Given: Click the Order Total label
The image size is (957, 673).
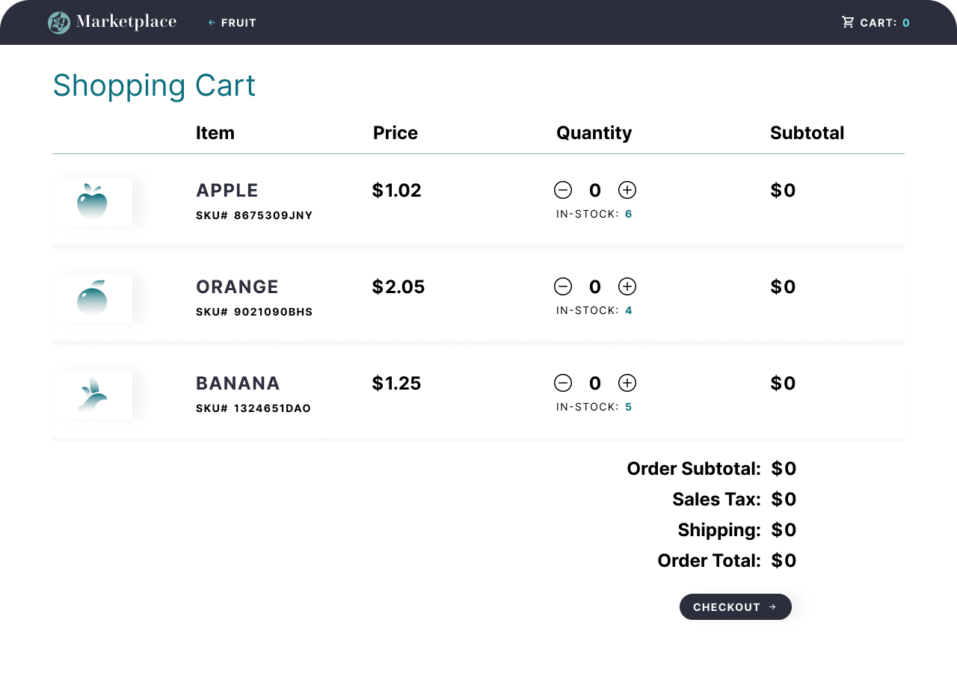Looking at the screenshot, I should (710, 561).
